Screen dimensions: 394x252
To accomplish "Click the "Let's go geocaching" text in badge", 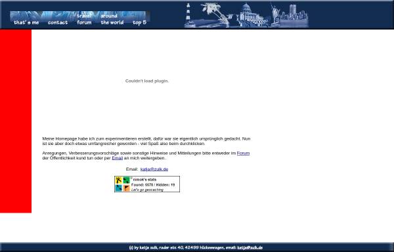I will [x=147, y=190].
